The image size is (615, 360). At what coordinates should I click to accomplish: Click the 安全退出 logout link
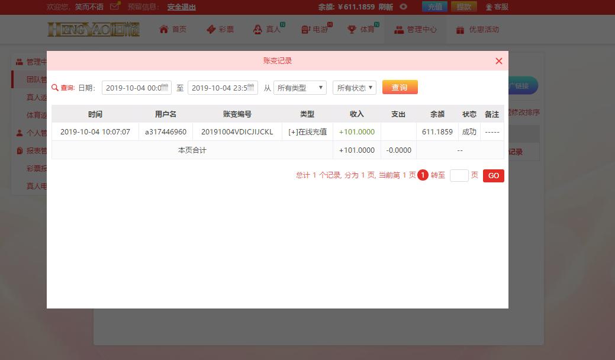(x=181, y=7)
